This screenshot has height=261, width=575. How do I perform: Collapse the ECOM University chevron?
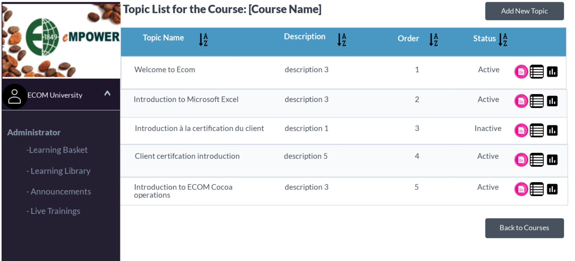tap(107, 93)
